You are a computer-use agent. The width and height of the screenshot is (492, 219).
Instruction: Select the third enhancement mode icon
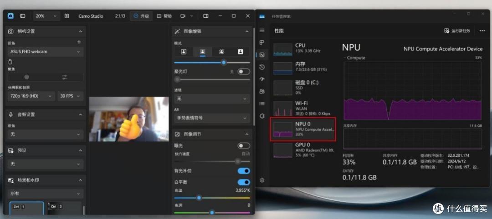[221, 52]
